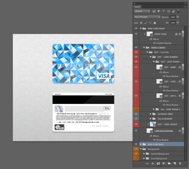Hide the FRONT SHINE layer
Image resolution: width=189 pixels, height=169 pixels.
pos(136,34)
